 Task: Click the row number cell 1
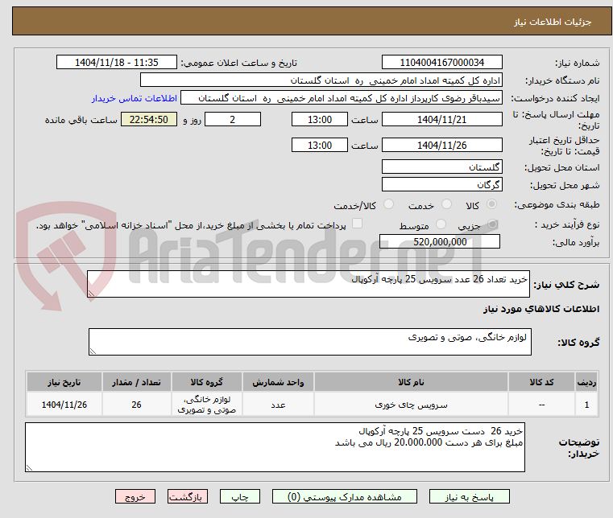tap(586, 405)
